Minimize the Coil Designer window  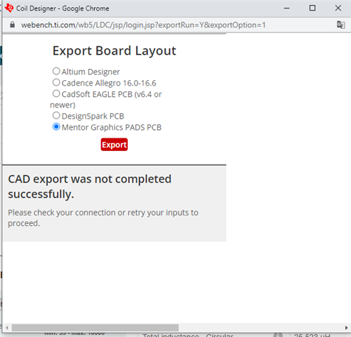pos(286,8)
